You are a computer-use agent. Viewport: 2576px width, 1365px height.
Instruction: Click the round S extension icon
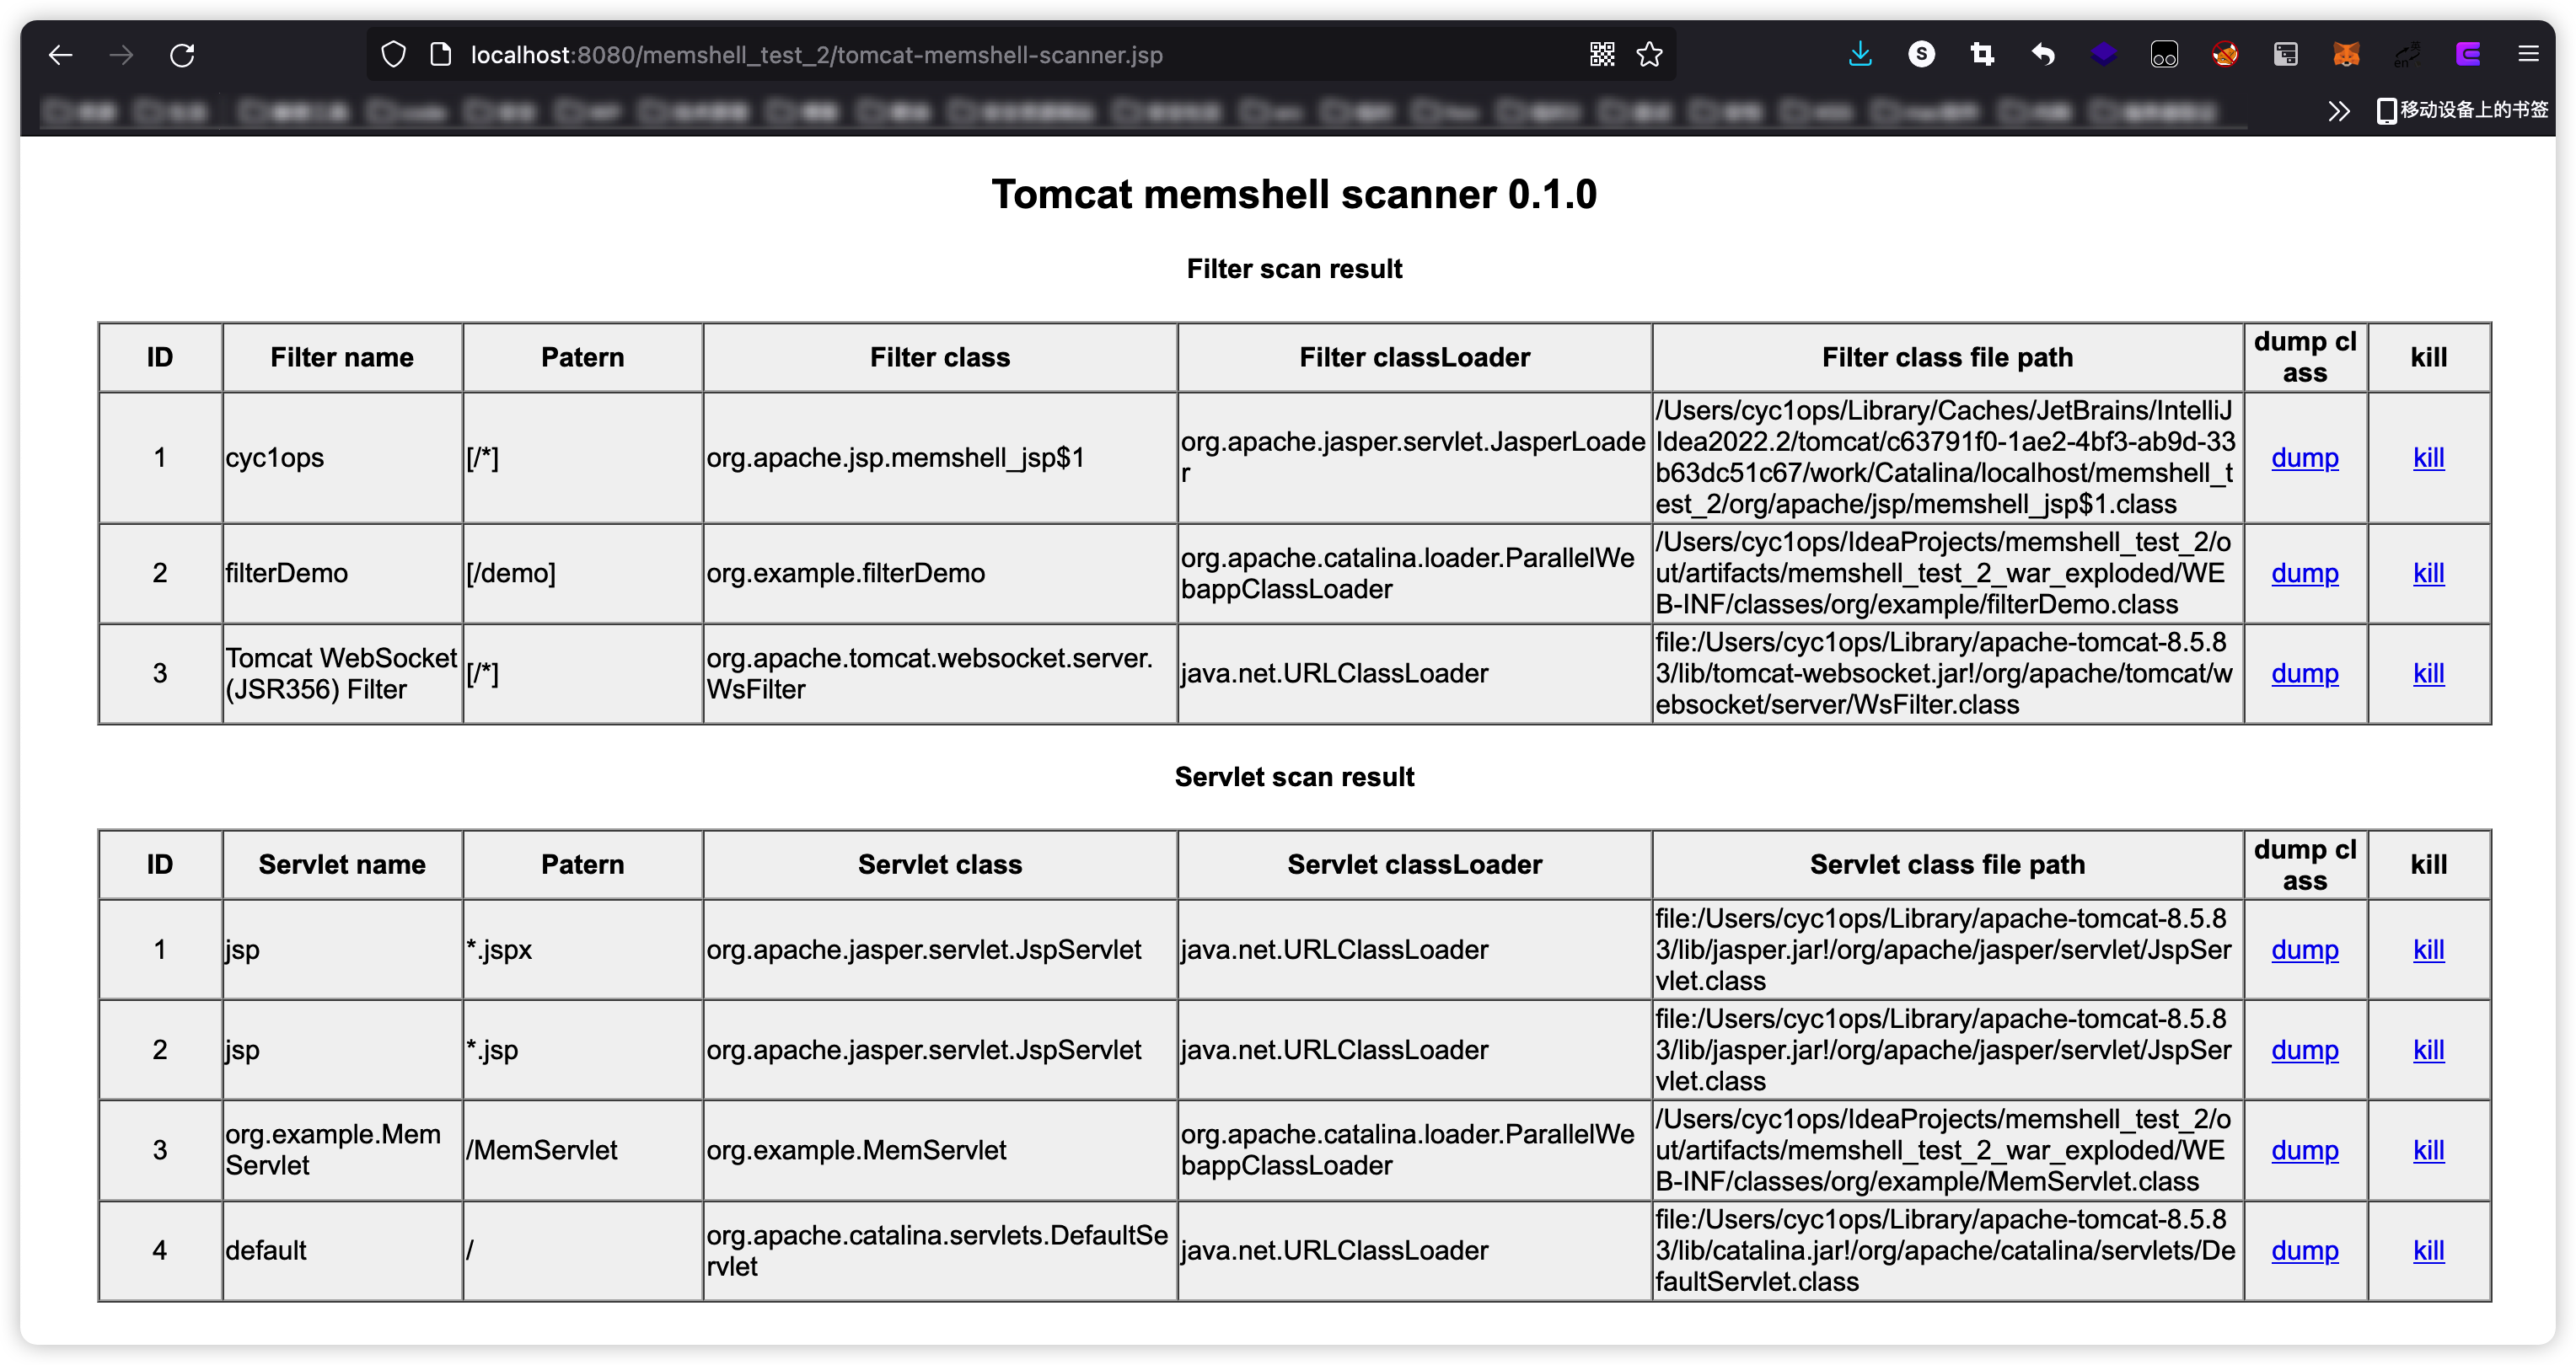click(x=1921, y=55)
